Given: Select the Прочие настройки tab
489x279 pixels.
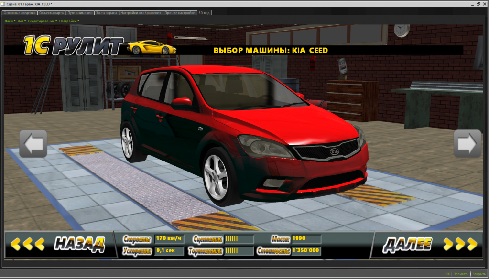Looking at the screenshot, I should [180, 13].
